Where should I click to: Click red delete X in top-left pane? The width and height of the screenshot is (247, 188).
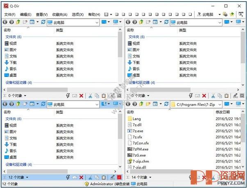point(81,96)
